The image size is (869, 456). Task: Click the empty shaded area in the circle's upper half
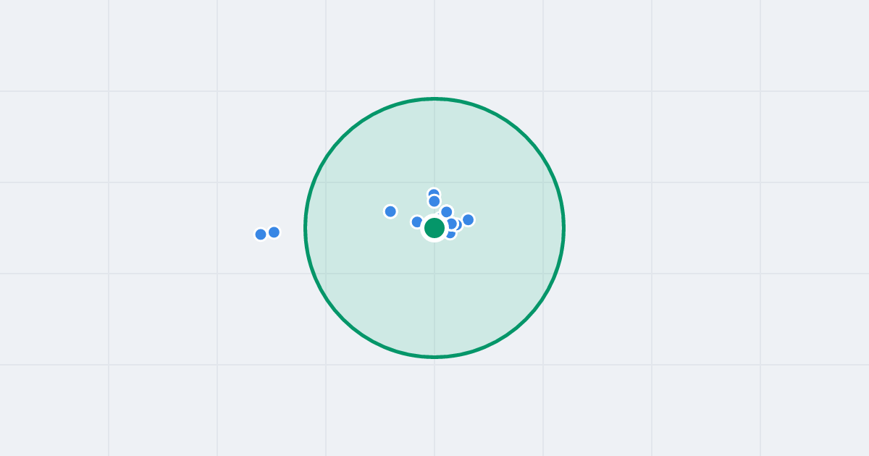[x=434, y=145]
